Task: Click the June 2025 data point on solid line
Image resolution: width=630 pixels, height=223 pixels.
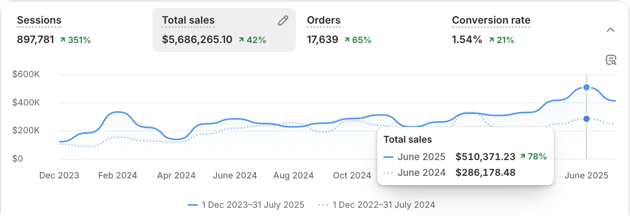Action: pos(586,88)
